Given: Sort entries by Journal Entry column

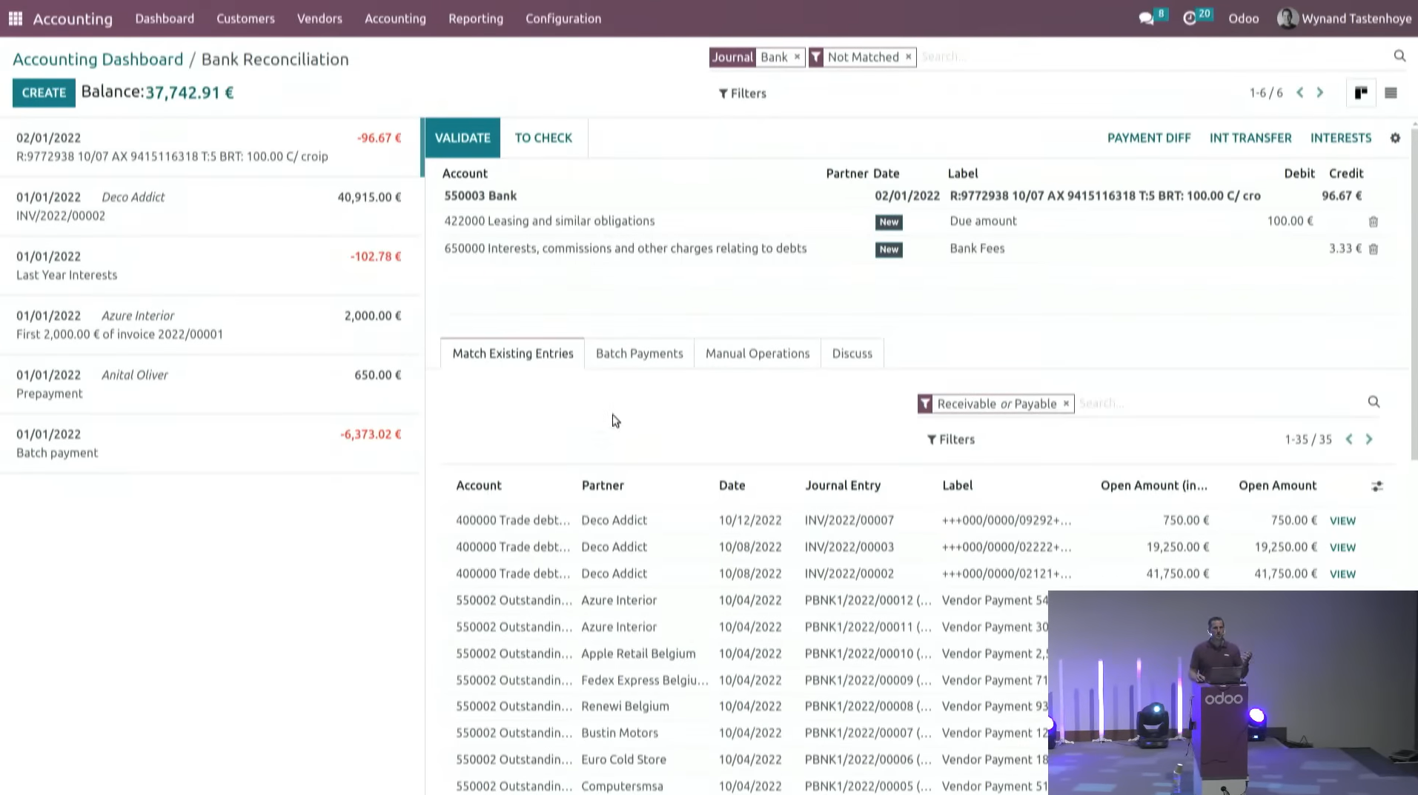Looking at the screenshot, I should (x=843, y=485).
